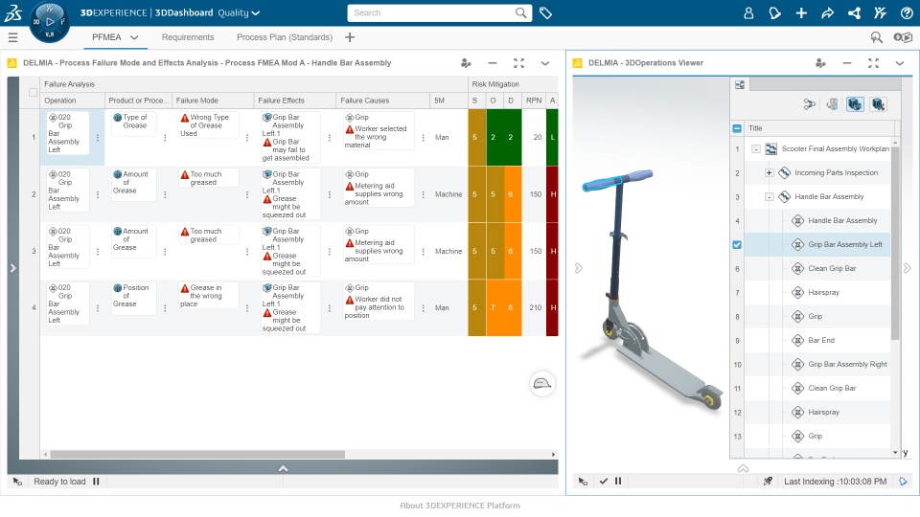Click the user-edit icon in 3DOperations Viewer header
This screenshot has width=920, height=517.
(820, 63)
